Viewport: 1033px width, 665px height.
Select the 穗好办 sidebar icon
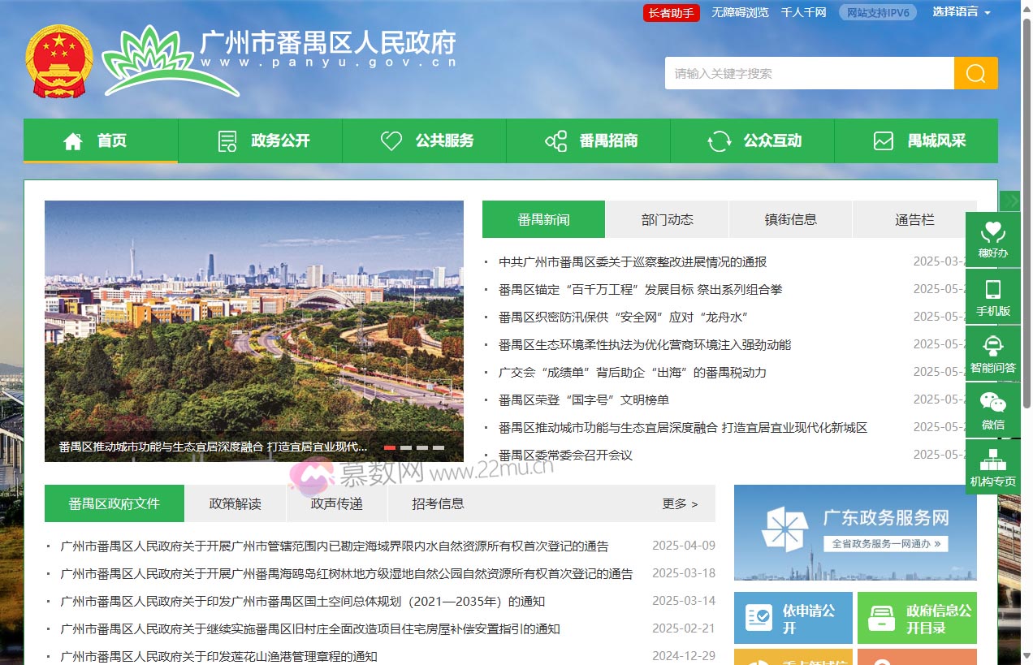[x=993, y=238]
